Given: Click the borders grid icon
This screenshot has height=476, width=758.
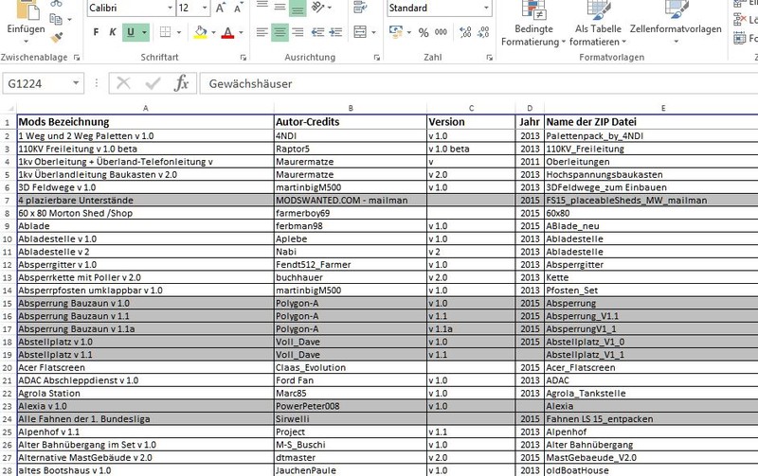Looking at the screenshot, I should click(167, 33).
